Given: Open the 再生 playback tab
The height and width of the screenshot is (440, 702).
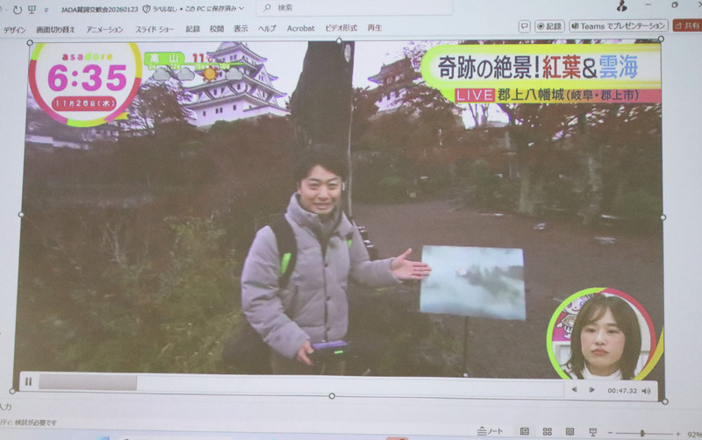Looking at the screenshot, I should (x=375, y=28).
